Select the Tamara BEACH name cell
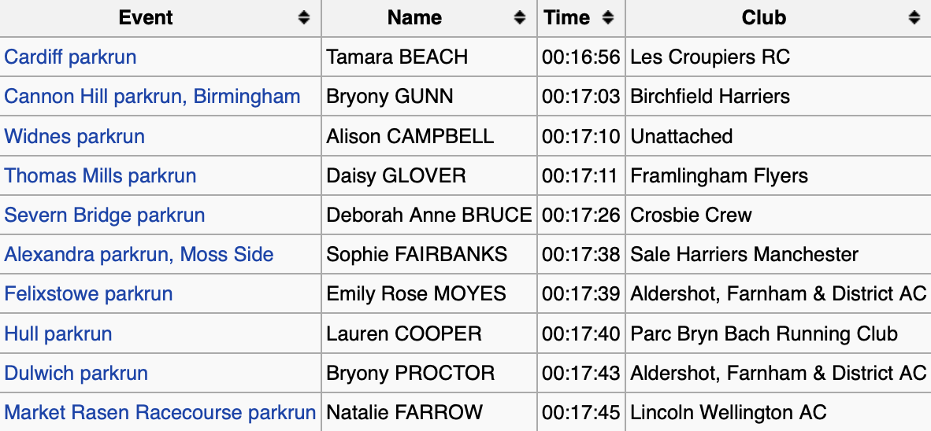The image size is (931, 431). (x=429, y=57)
